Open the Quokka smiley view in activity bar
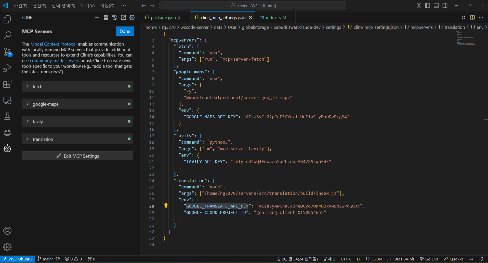488x263 pixels. [x=7, y=132]
